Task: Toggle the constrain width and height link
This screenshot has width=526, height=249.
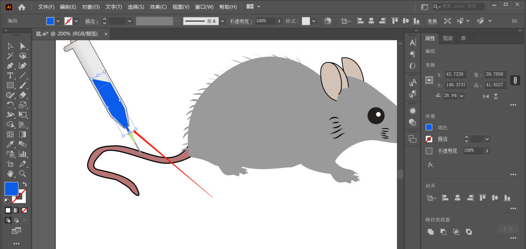Action: (x=515, y=80)
